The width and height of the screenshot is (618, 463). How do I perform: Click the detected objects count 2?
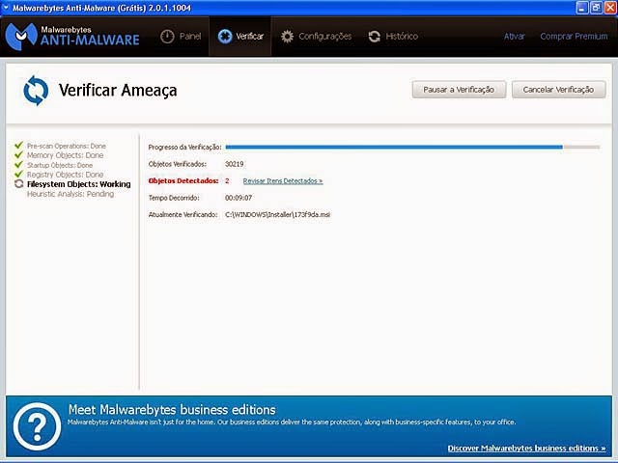227,180
